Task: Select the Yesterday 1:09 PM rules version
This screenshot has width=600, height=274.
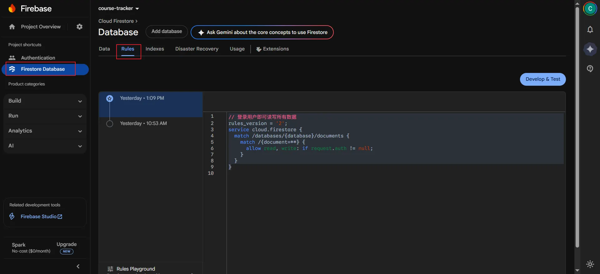Action: pos(142,98)
